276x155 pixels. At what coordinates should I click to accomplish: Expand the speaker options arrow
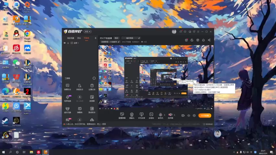click(x=175, y=115)
